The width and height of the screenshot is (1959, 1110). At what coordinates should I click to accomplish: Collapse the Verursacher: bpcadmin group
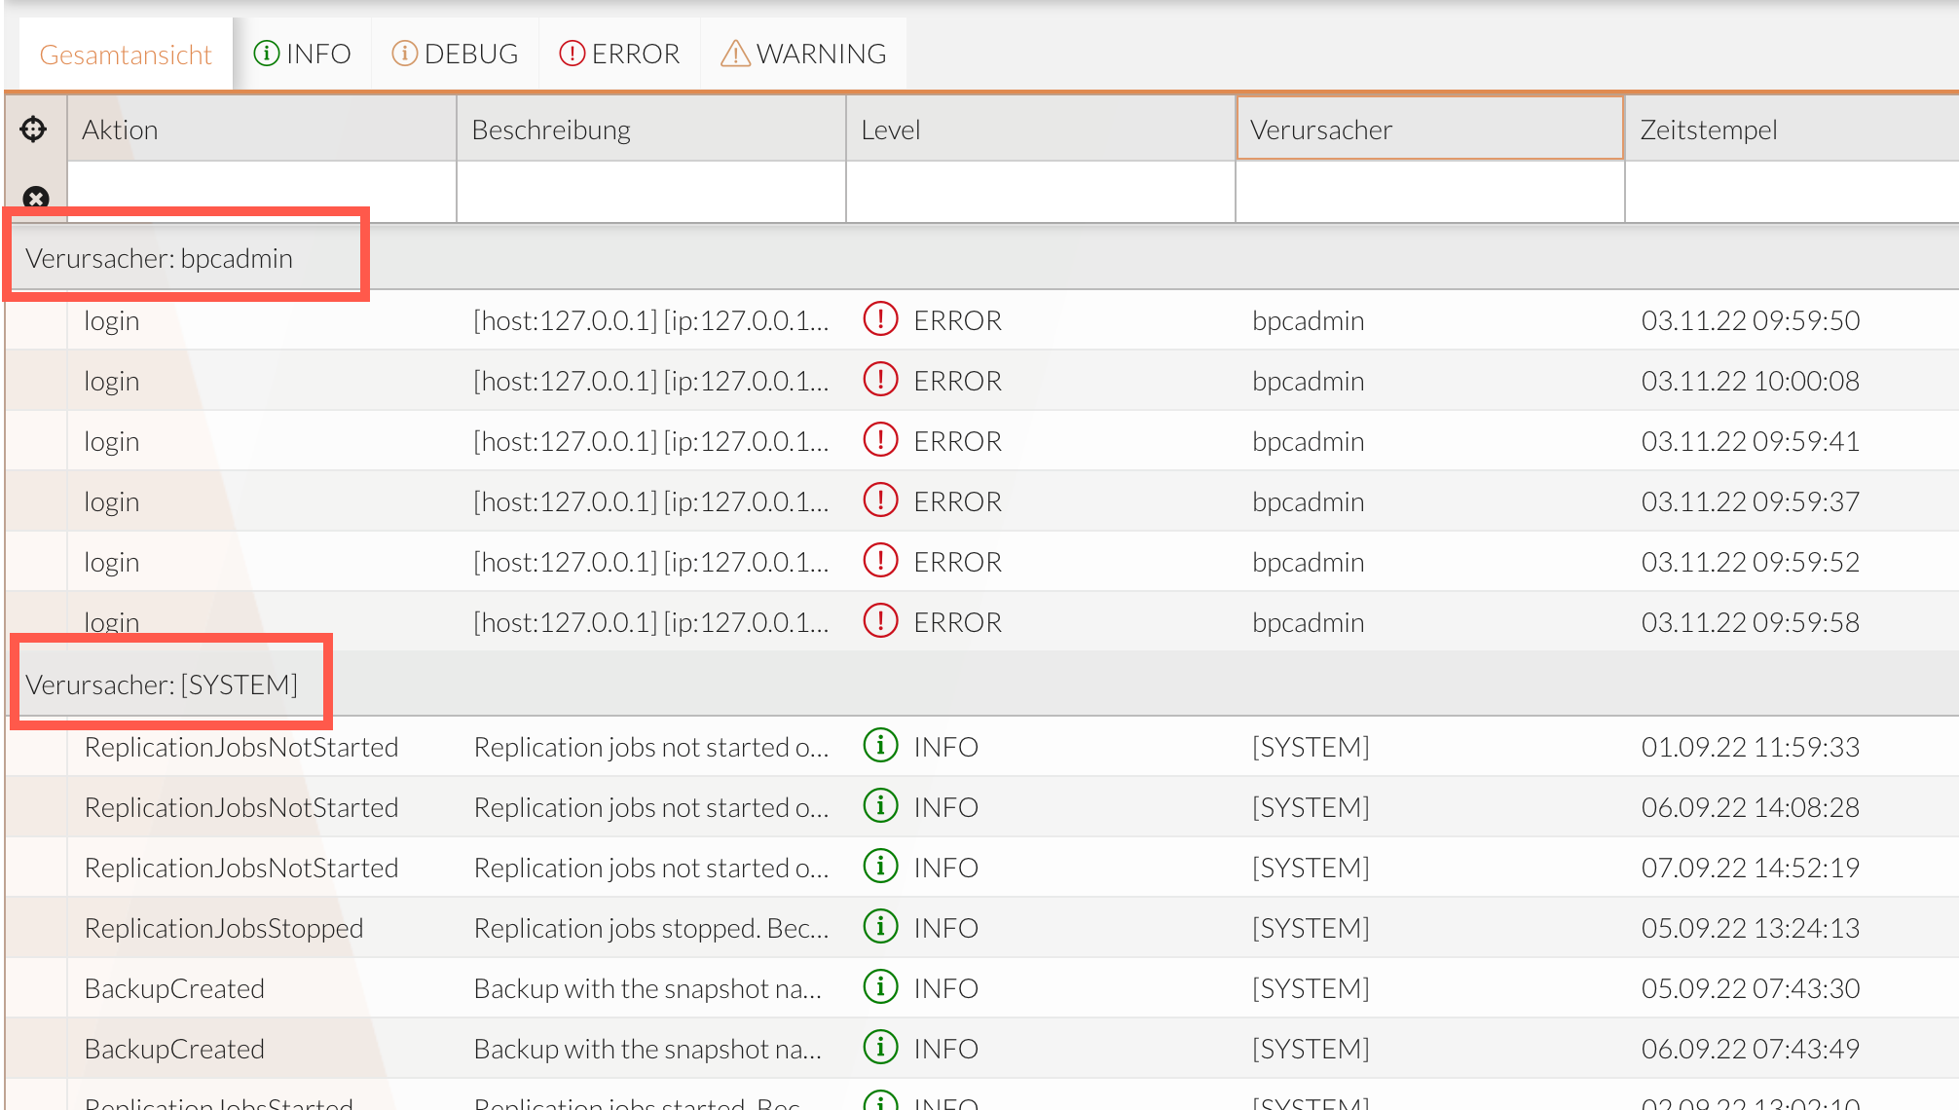click(x=159, y=258)
